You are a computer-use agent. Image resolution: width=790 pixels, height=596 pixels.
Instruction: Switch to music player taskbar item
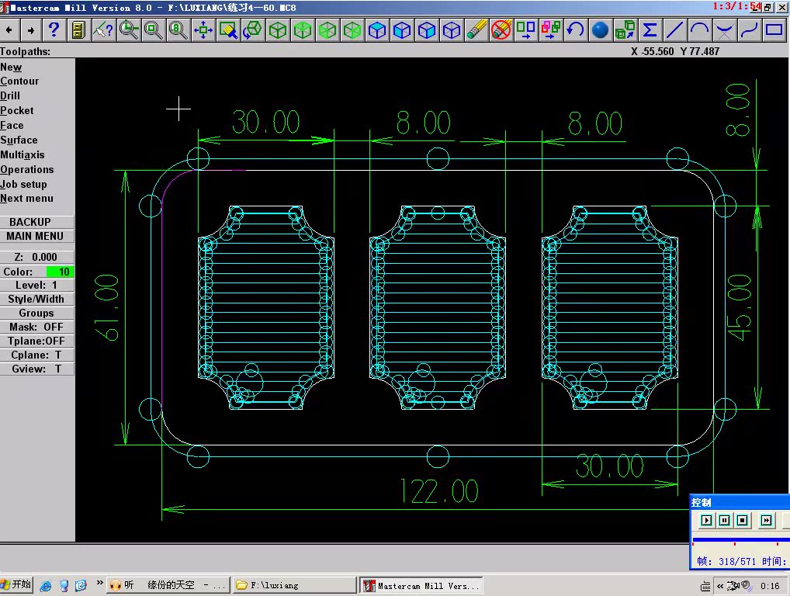(168, 585)
